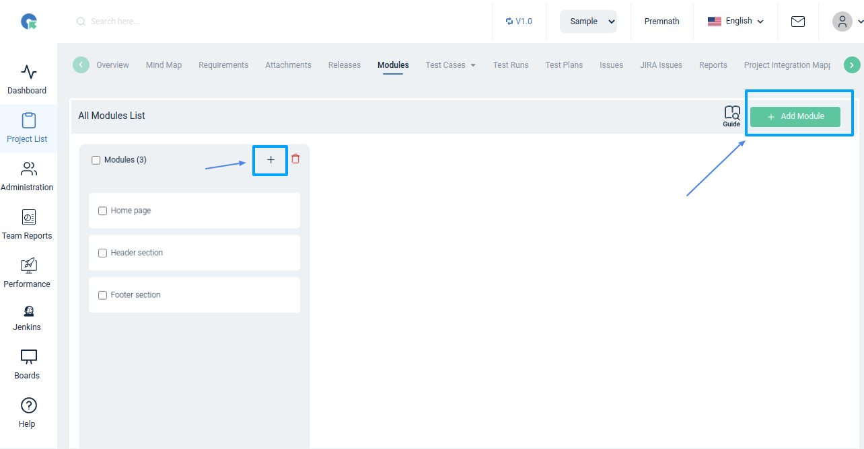This screenshot has height=449, width=864.
Task: Open Boards in the sidebar
Action: (x=28, y=365)
